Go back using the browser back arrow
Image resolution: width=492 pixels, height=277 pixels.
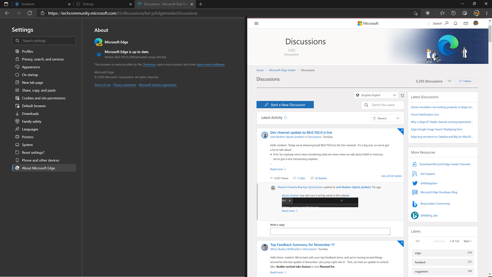[x=7, y=13]
